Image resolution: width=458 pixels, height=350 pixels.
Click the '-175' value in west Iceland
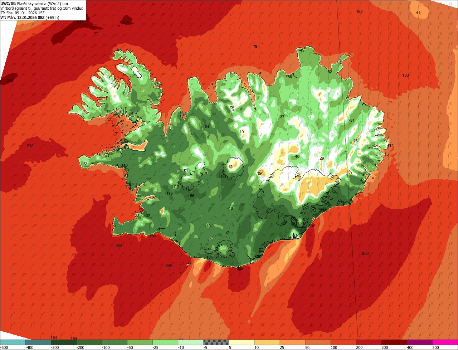(169, 193)
